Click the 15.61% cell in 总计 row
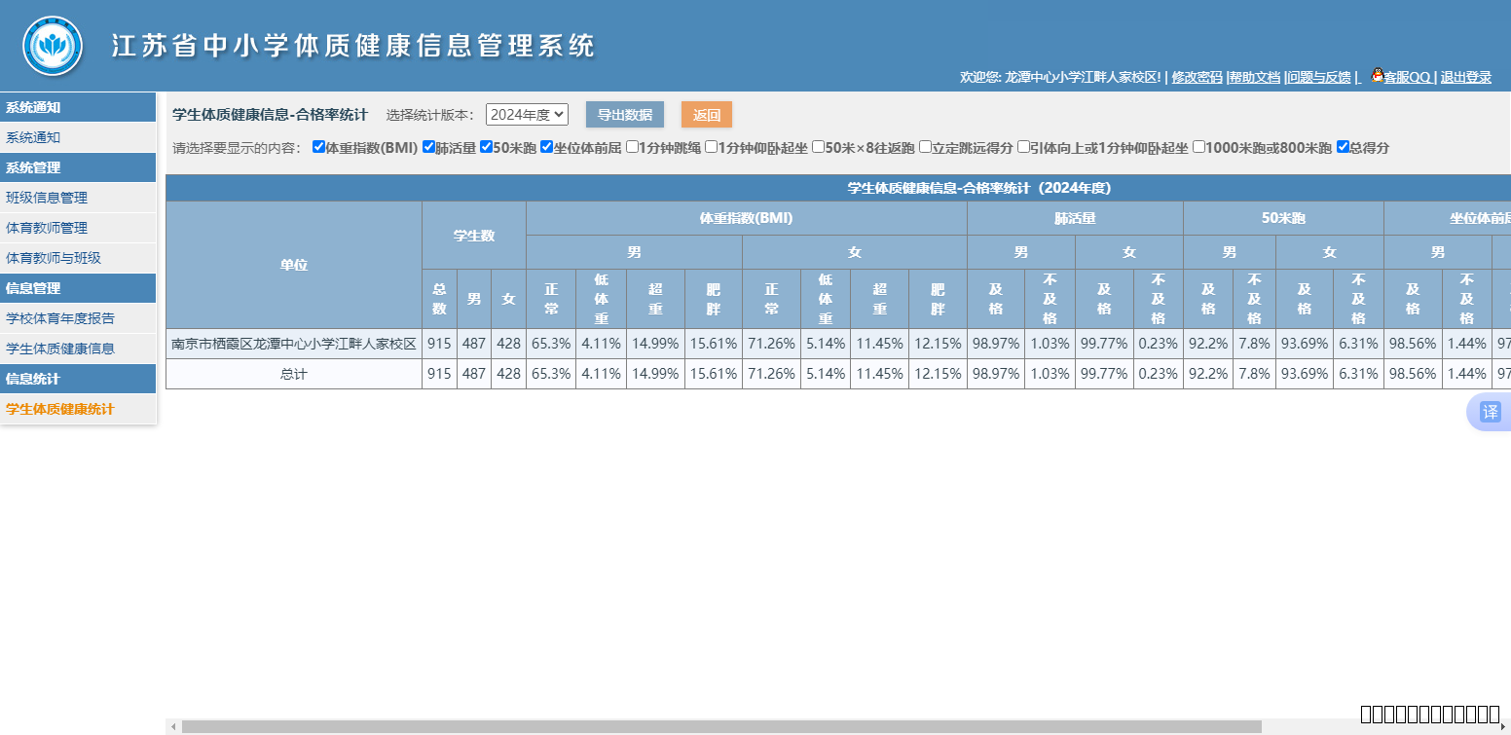This screenshot has width=1511, height=735. [x=714, y=374]
